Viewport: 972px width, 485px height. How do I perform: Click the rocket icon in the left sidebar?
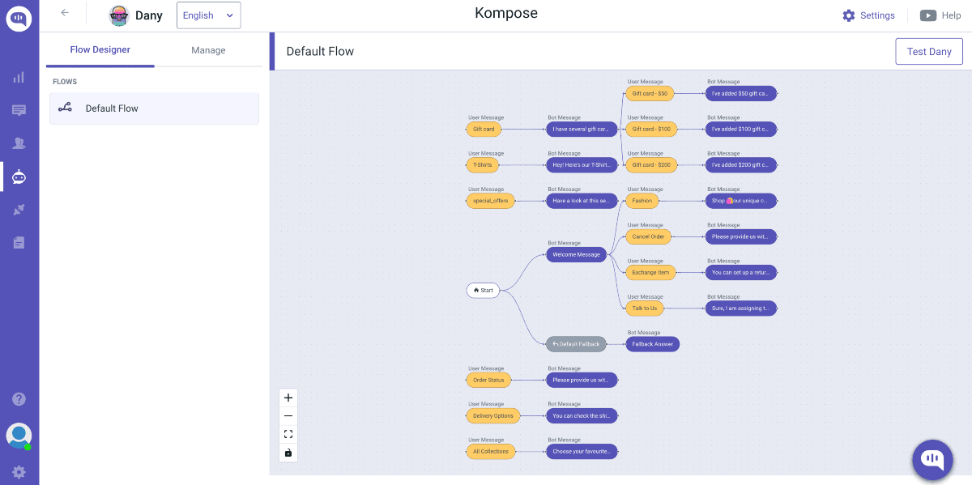pos(19,210)
